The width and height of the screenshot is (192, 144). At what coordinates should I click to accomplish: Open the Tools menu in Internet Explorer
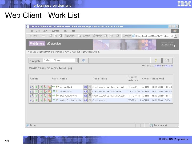click(x=65, y=31)
